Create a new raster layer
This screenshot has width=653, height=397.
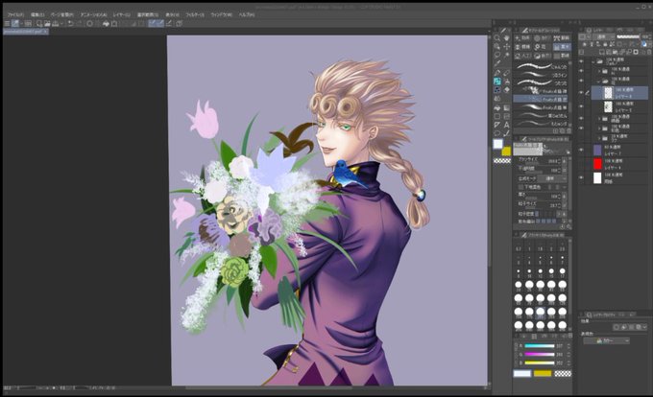coord(602,51)
